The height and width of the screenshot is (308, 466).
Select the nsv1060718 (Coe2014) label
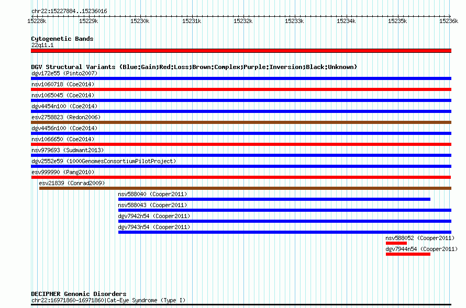[63, 84]
